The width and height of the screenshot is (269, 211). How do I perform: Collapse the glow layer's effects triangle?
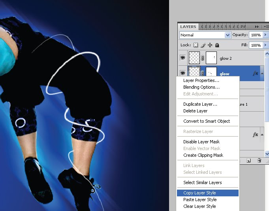[262, 73]
